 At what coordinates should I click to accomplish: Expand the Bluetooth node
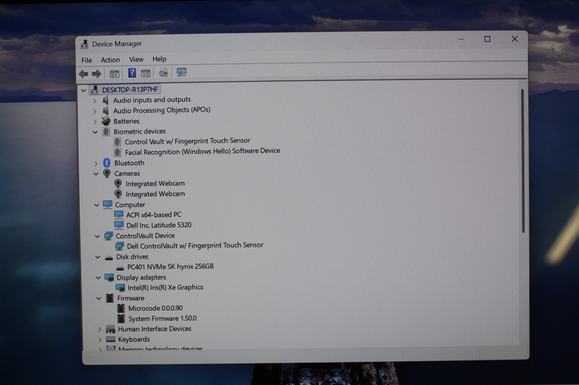coord(96,164)
